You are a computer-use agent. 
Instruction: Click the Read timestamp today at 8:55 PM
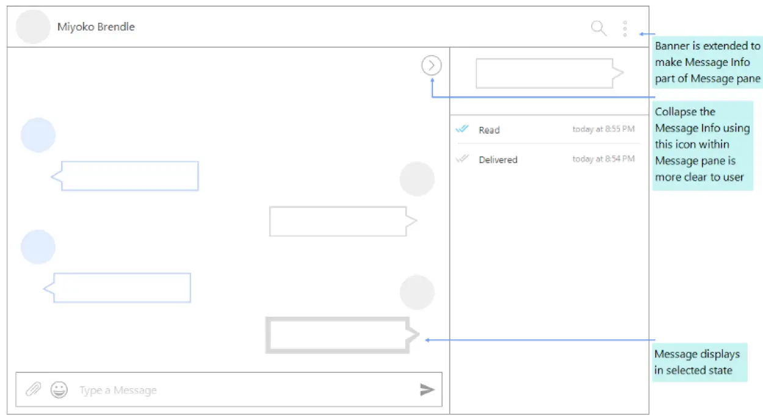point(603,129)
